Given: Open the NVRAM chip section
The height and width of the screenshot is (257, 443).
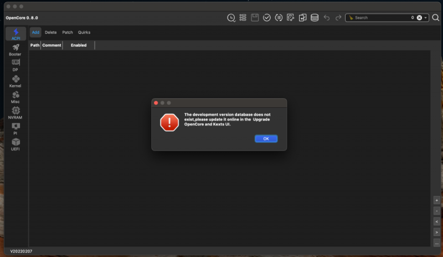Looking at the screenshot, I should (16, 113).
